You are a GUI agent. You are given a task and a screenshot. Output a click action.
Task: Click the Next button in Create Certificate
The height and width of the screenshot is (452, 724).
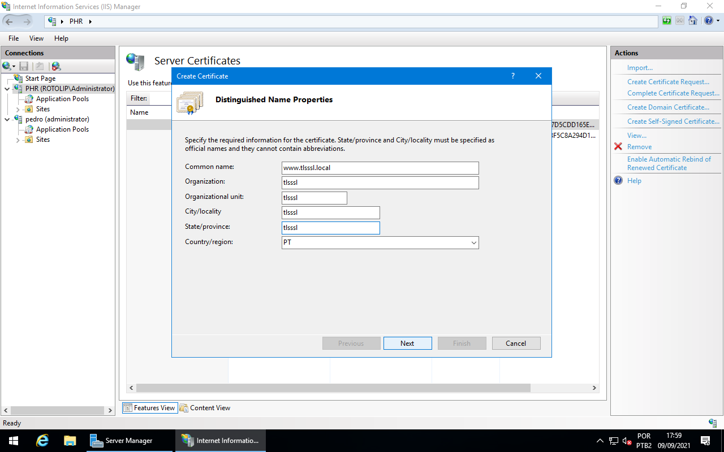pos(407,343)
